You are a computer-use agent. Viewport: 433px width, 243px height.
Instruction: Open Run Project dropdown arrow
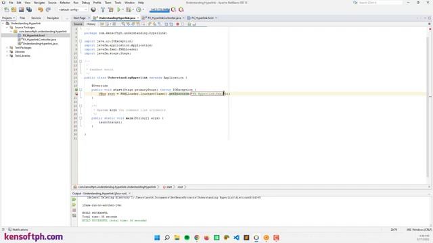(x=123, y=9)
